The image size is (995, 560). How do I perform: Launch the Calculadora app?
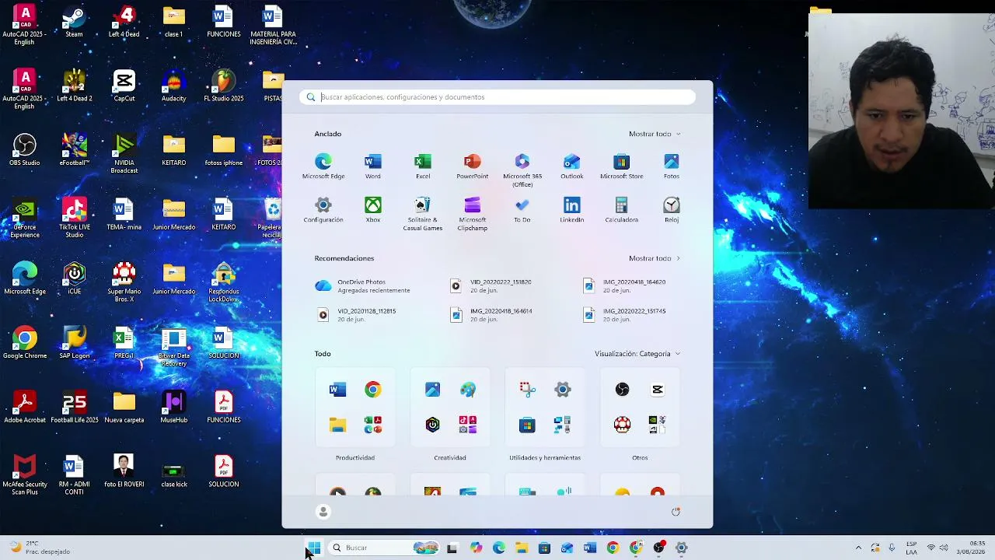click(622, 210)
